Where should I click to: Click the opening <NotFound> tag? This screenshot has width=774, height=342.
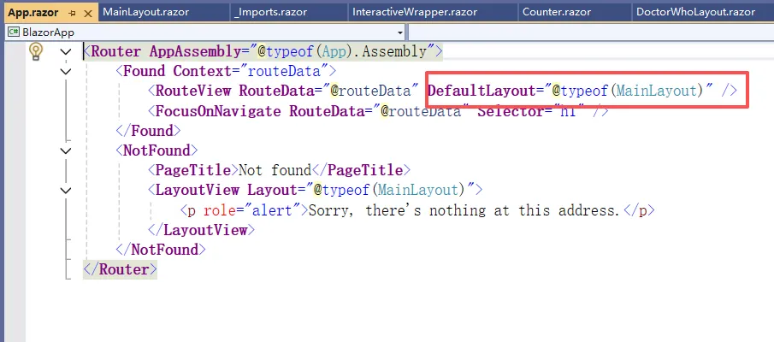pyautogui.click(x=157, y=150)
